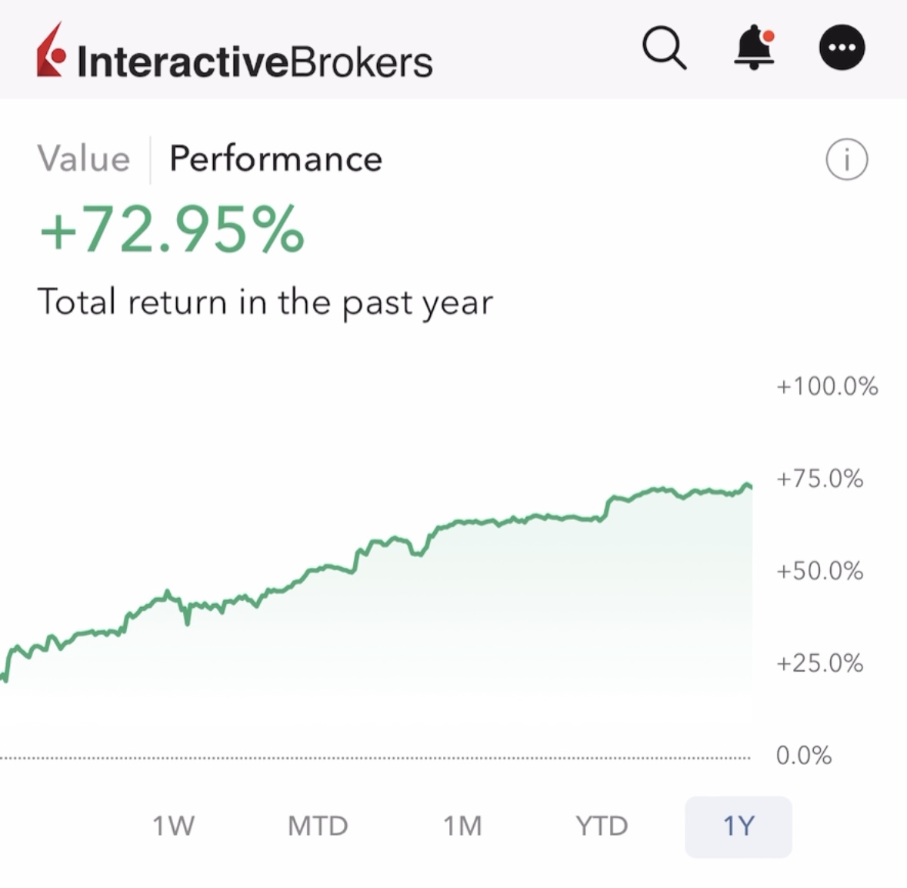The height and width of the screenshot is (888, 907).
Task: Switch chart to MTD range
Action: [318, 826]
